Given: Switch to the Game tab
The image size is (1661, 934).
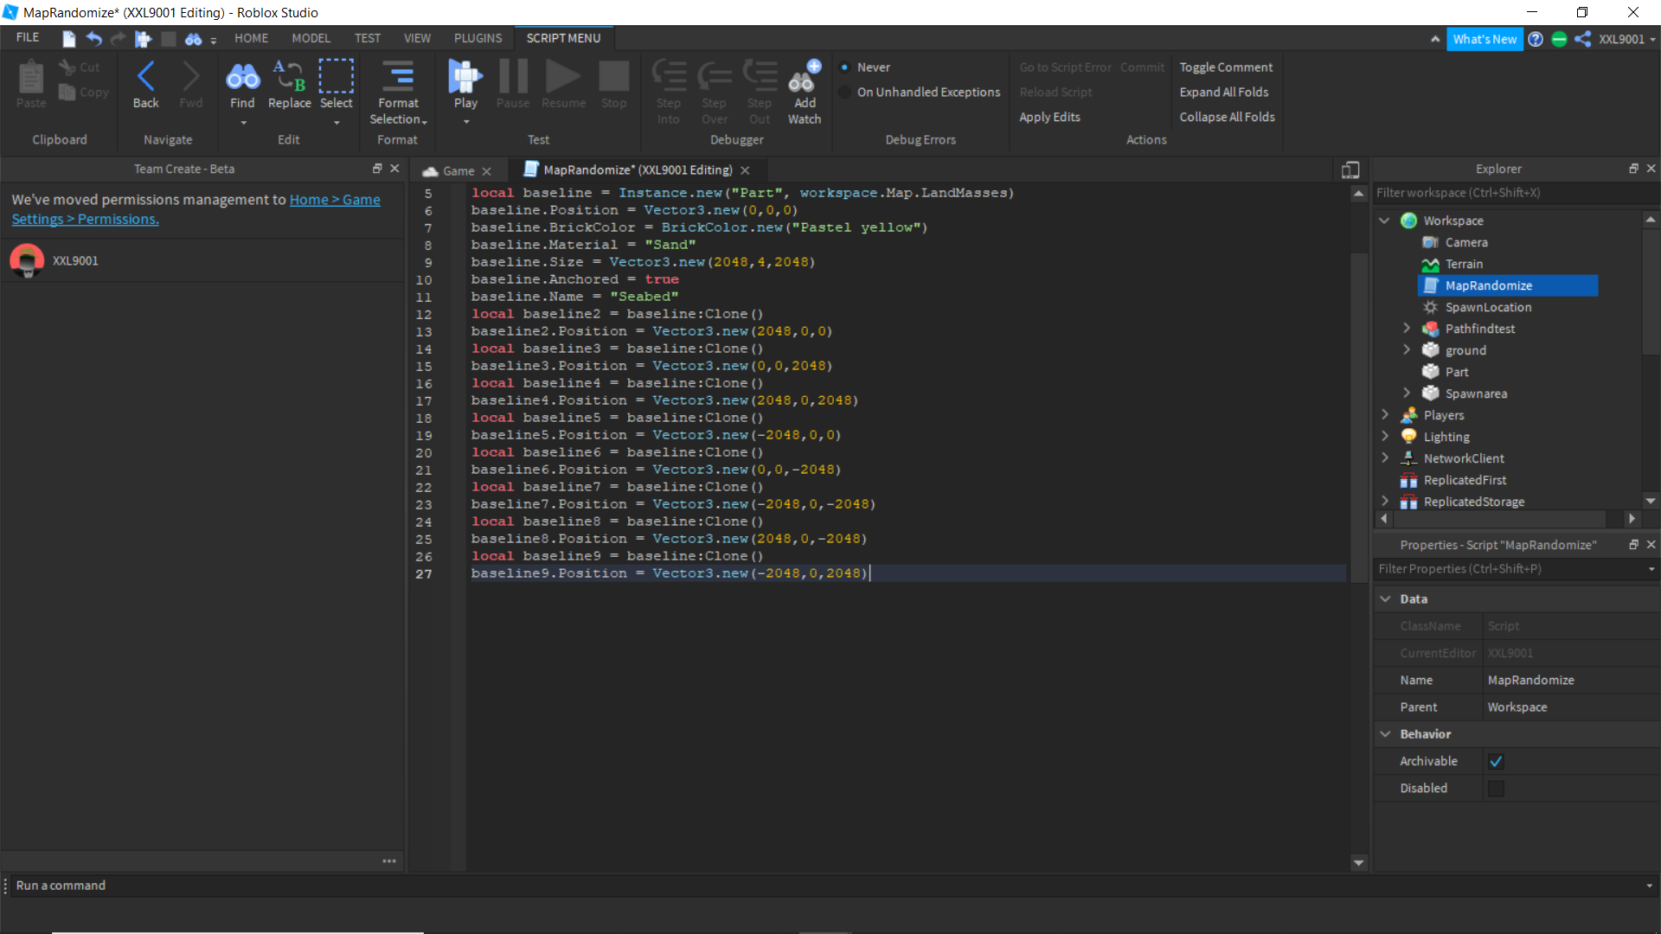Looking at the screenshot, I should click(x=458, y=171).
